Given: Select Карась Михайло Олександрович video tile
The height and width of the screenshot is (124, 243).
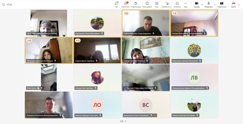Looking at the screenshot, I should 146,23.
